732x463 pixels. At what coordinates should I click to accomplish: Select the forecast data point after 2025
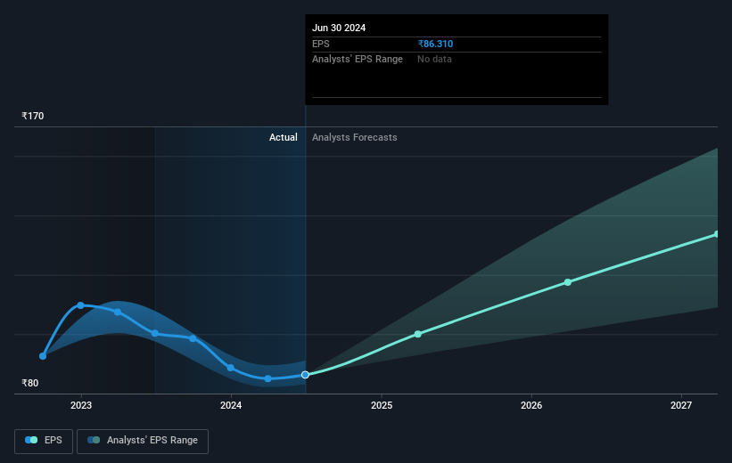coord(418,334)
